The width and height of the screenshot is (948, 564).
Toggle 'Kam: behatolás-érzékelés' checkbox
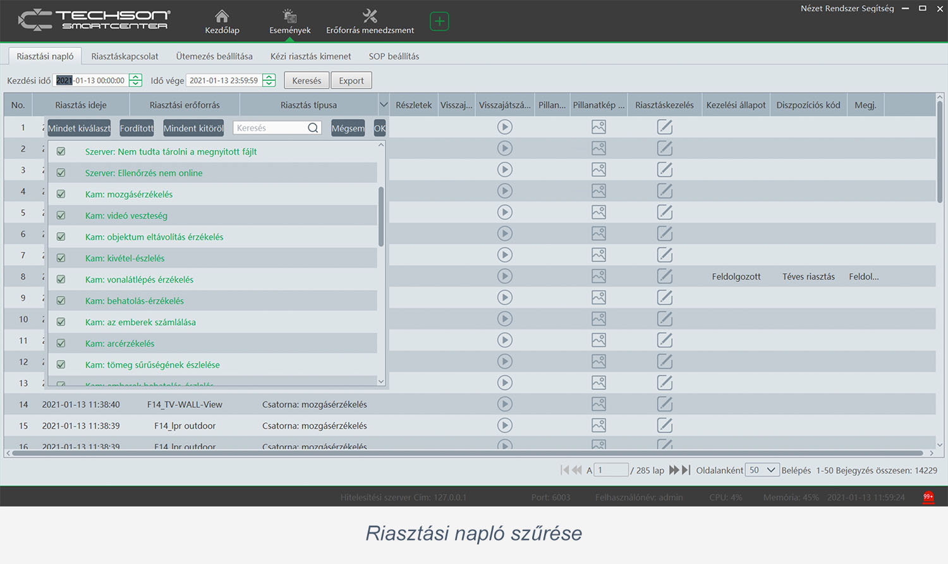(61, 300)
